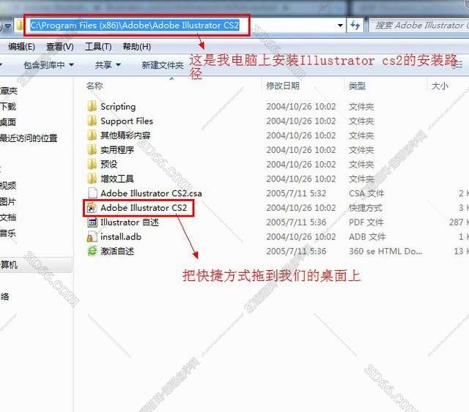
Task: Sort by the 类型 column header
Action: [357, 86]
